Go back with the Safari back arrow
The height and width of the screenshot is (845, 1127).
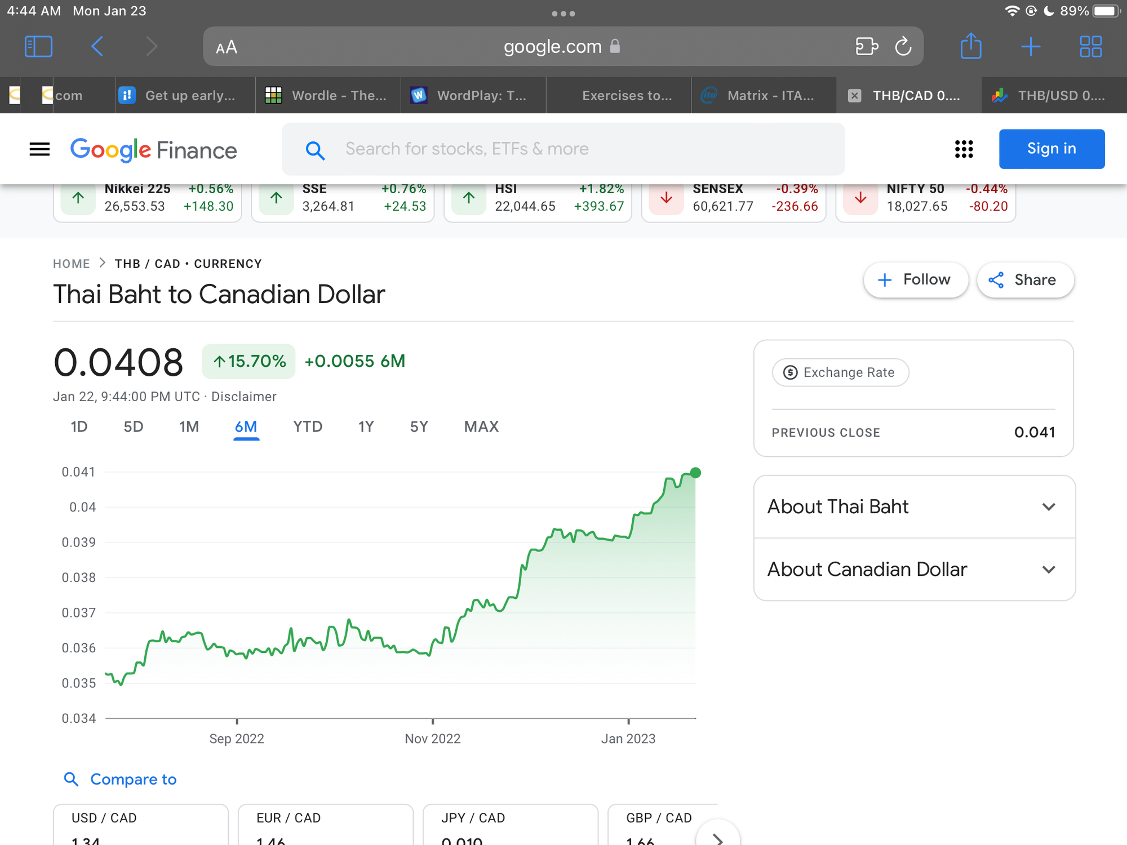(97, 46)
